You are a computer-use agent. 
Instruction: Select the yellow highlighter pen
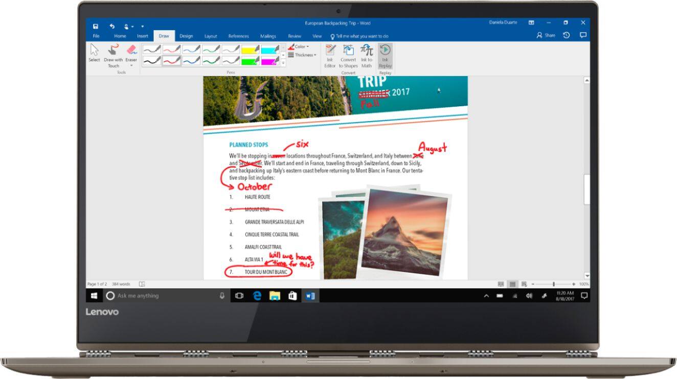tap(251, 50)
